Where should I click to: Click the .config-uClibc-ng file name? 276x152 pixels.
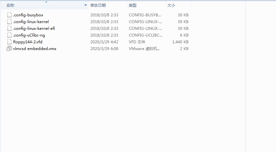29,35
